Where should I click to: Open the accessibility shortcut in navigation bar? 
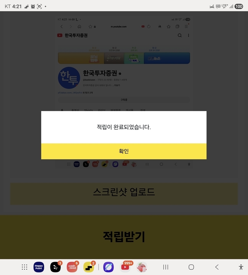coord(241,267)
